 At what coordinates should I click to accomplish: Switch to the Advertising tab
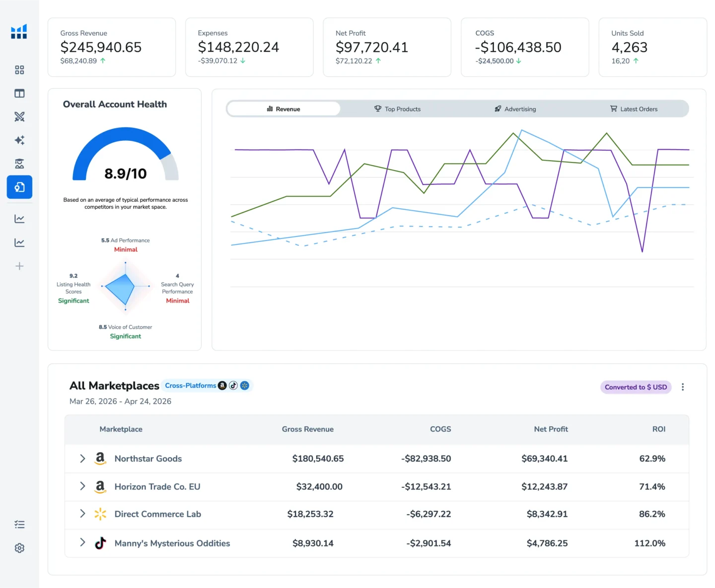point(515,109)
